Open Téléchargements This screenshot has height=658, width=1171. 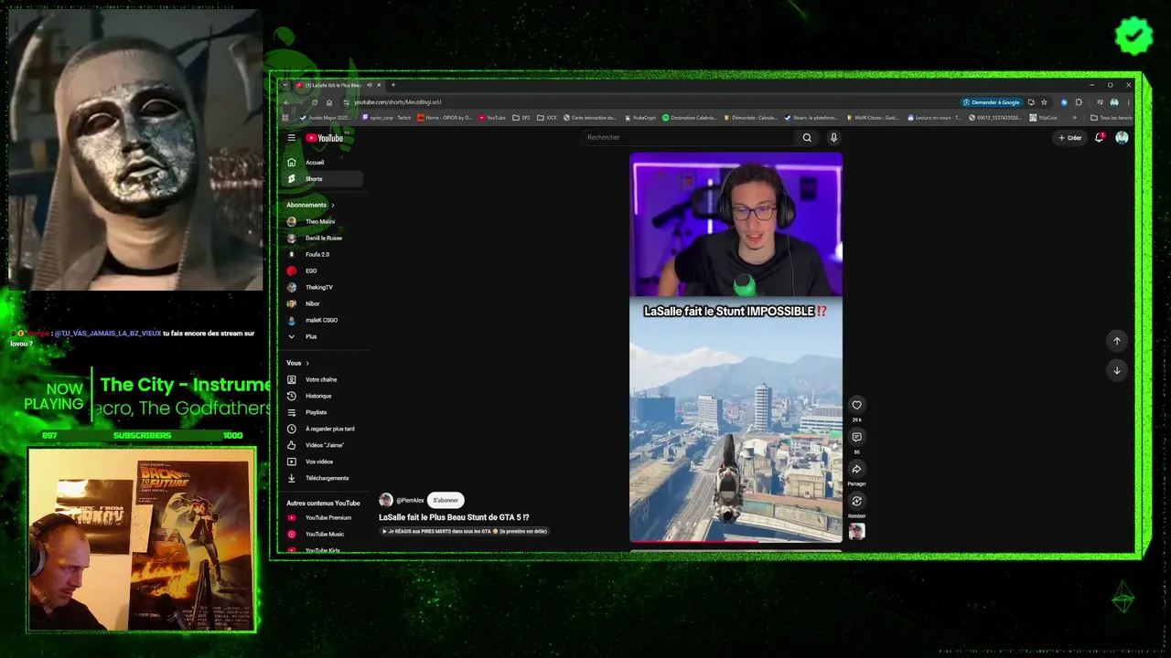click(321, 479)
